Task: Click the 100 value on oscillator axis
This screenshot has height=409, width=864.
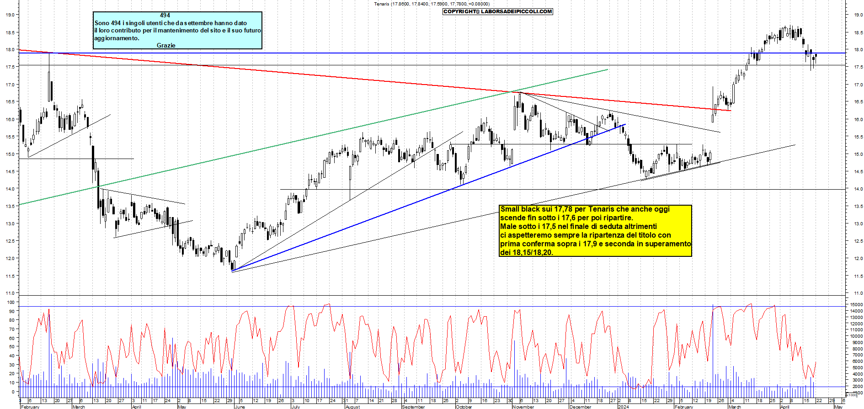Action: click(11, 303)
